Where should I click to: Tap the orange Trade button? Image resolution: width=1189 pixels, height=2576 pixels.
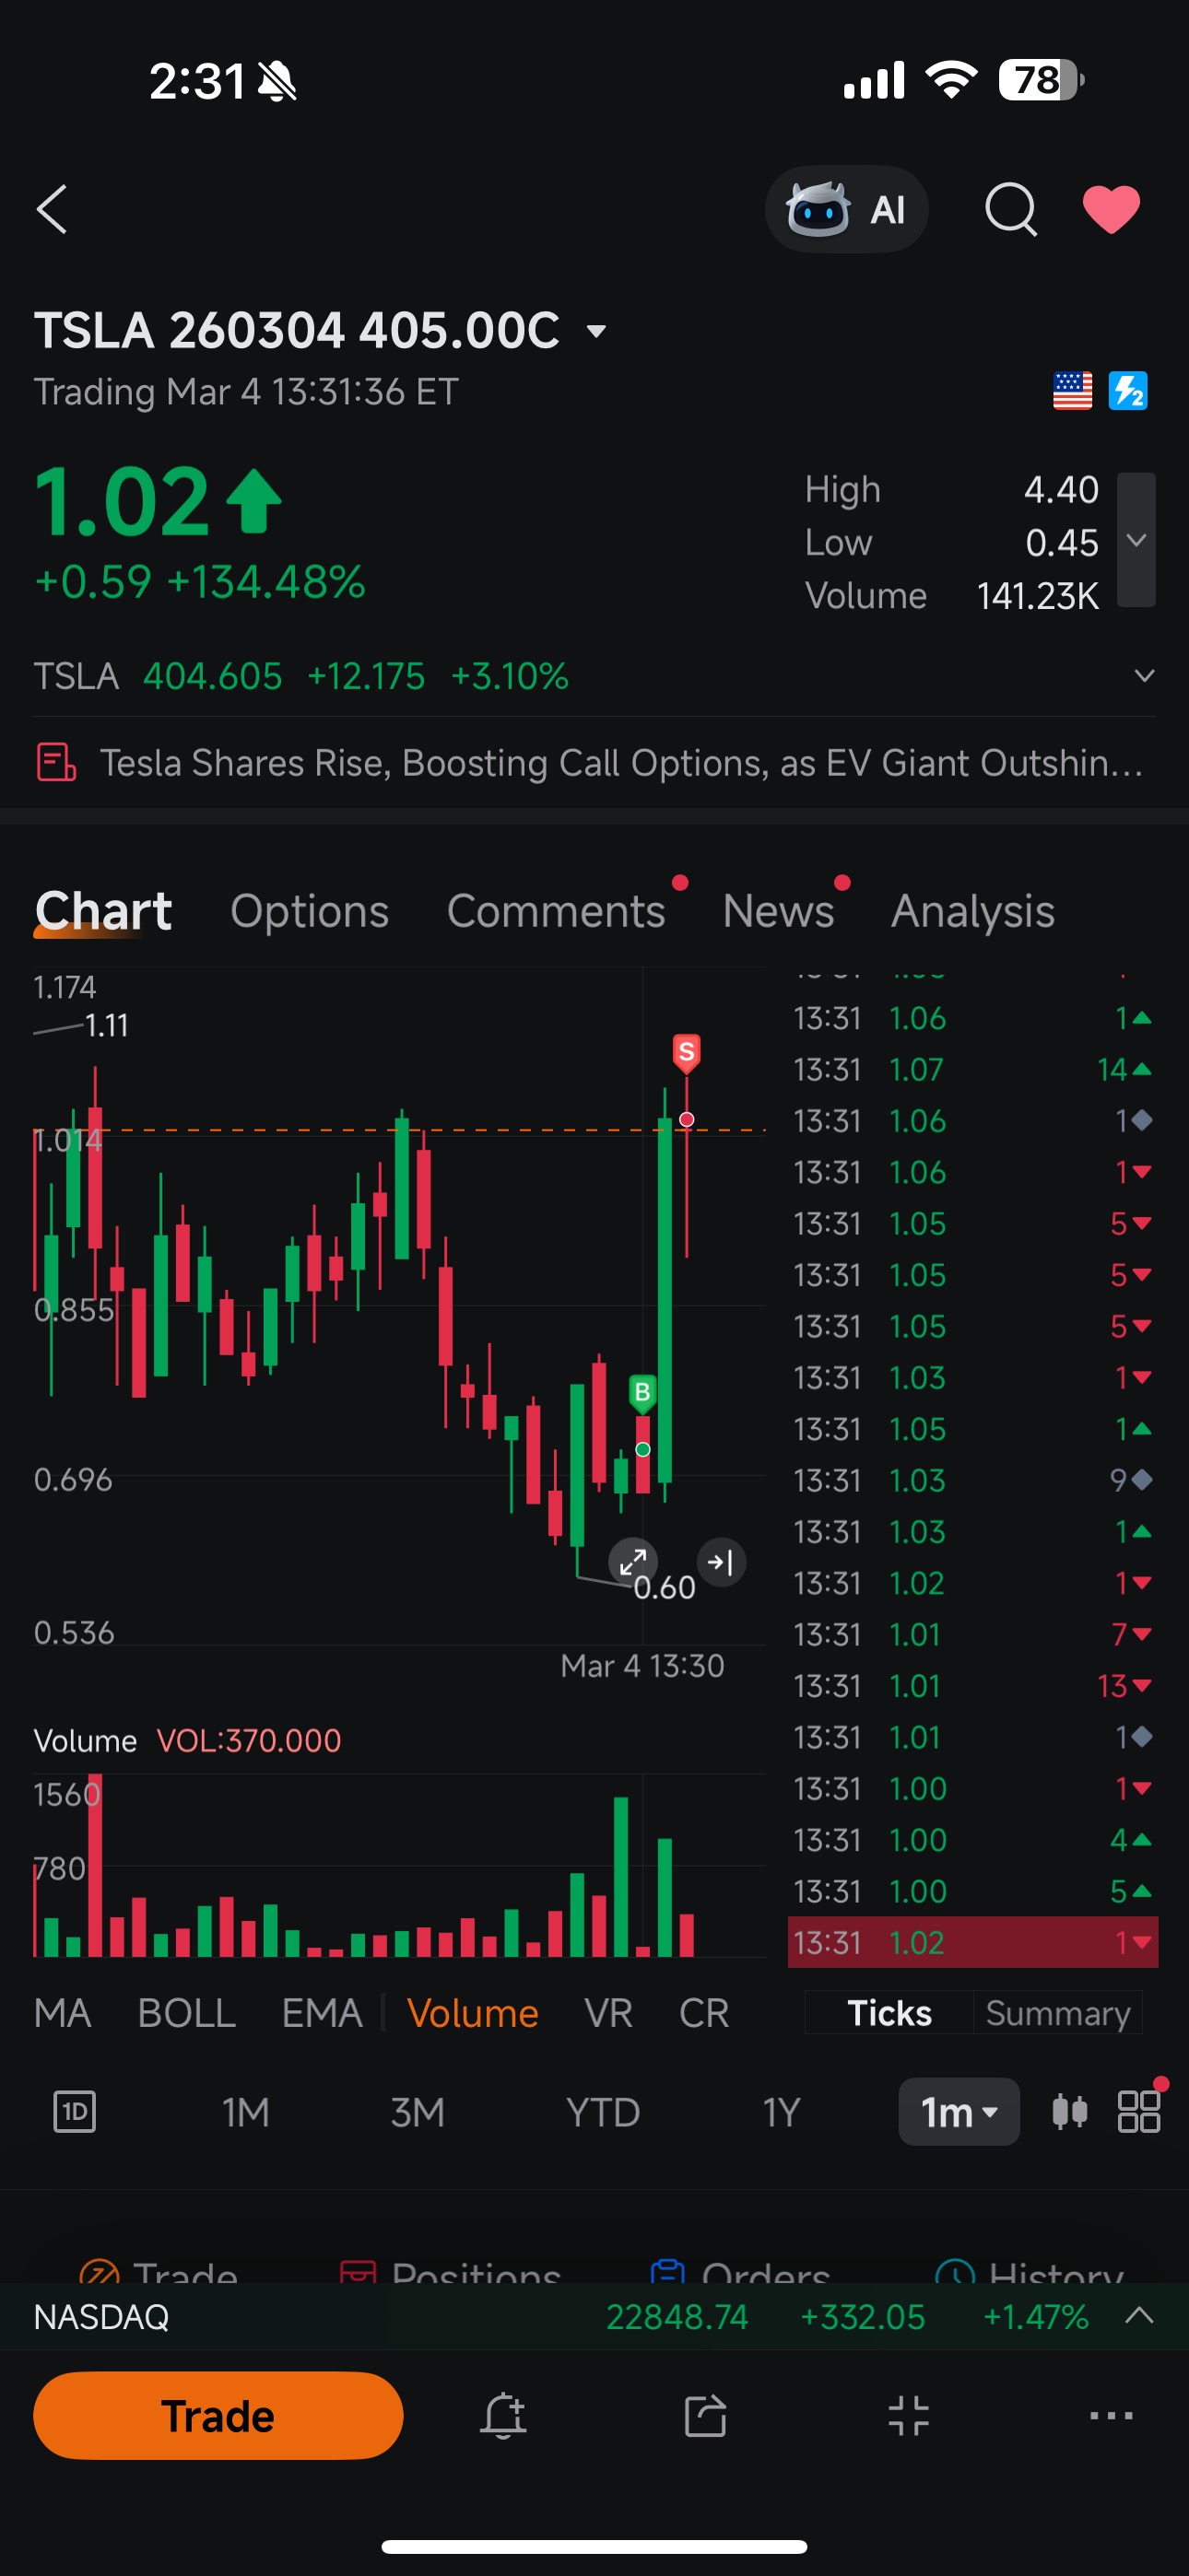(218, 2415)
